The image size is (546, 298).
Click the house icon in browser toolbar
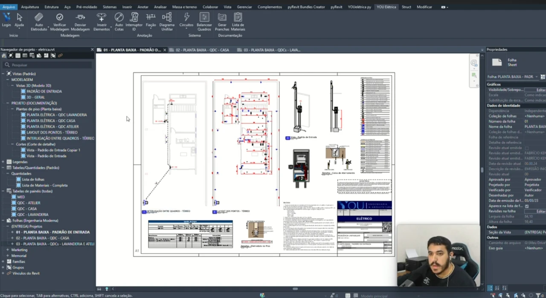(4, 56)
